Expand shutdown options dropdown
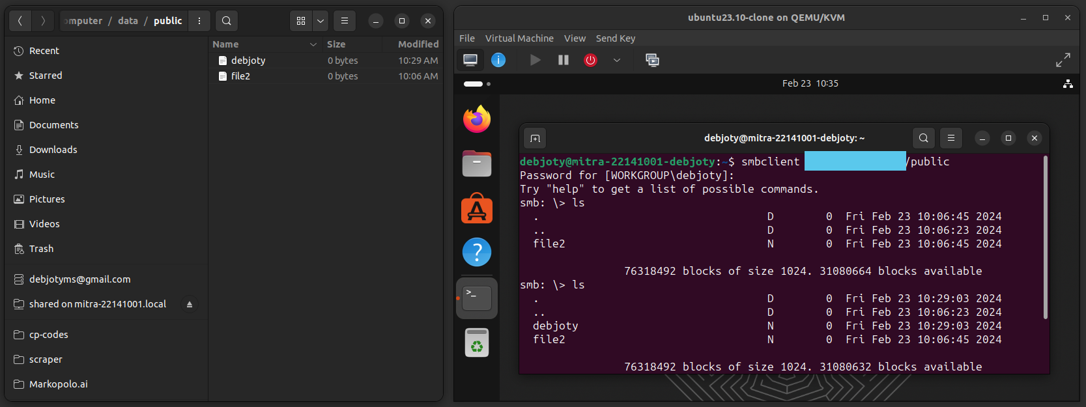The height and width of the screenshot is (407, 1086). (617, 60)
